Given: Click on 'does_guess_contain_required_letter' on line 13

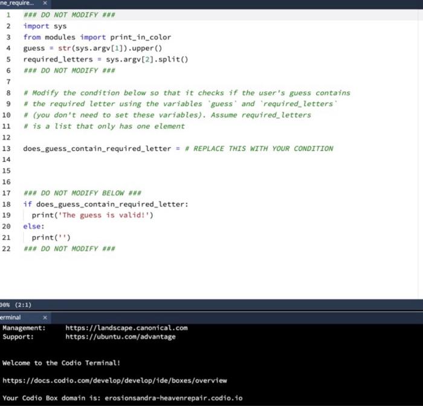Looking at the screenshot, I should coord(97,149).
